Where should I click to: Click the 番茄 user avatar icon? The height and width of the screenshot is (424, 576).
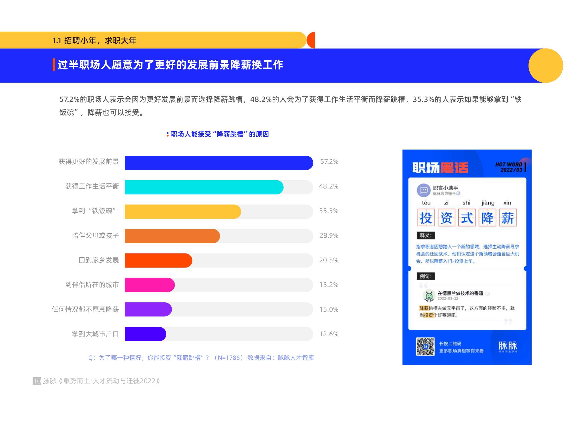click(x=429, y=295)
